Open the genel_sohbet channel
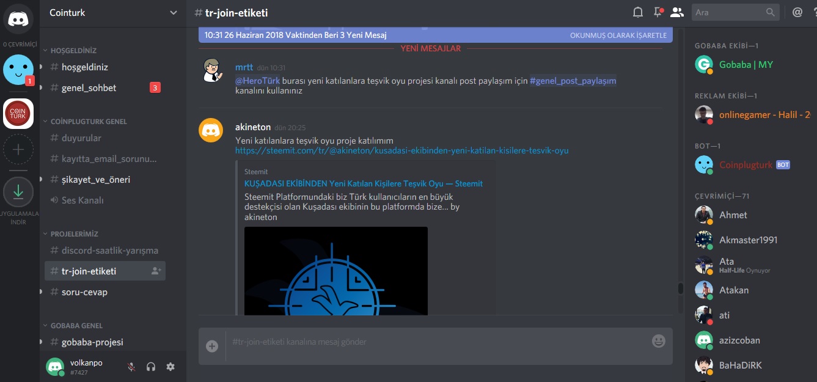This screenshot has width=817, height=382. pos(105,88)
